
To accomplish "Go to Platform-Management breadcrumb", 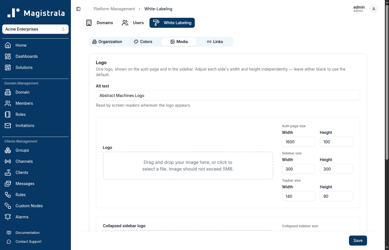I will [x=114, y=9].
